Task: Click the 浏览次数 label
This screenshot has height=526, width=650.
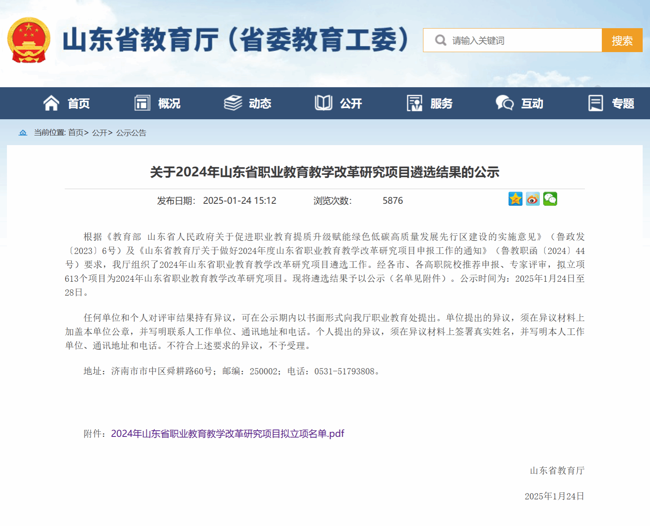Action: [332, 201]
